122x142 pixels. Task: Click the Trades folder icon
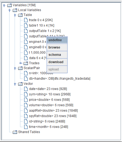26,63
